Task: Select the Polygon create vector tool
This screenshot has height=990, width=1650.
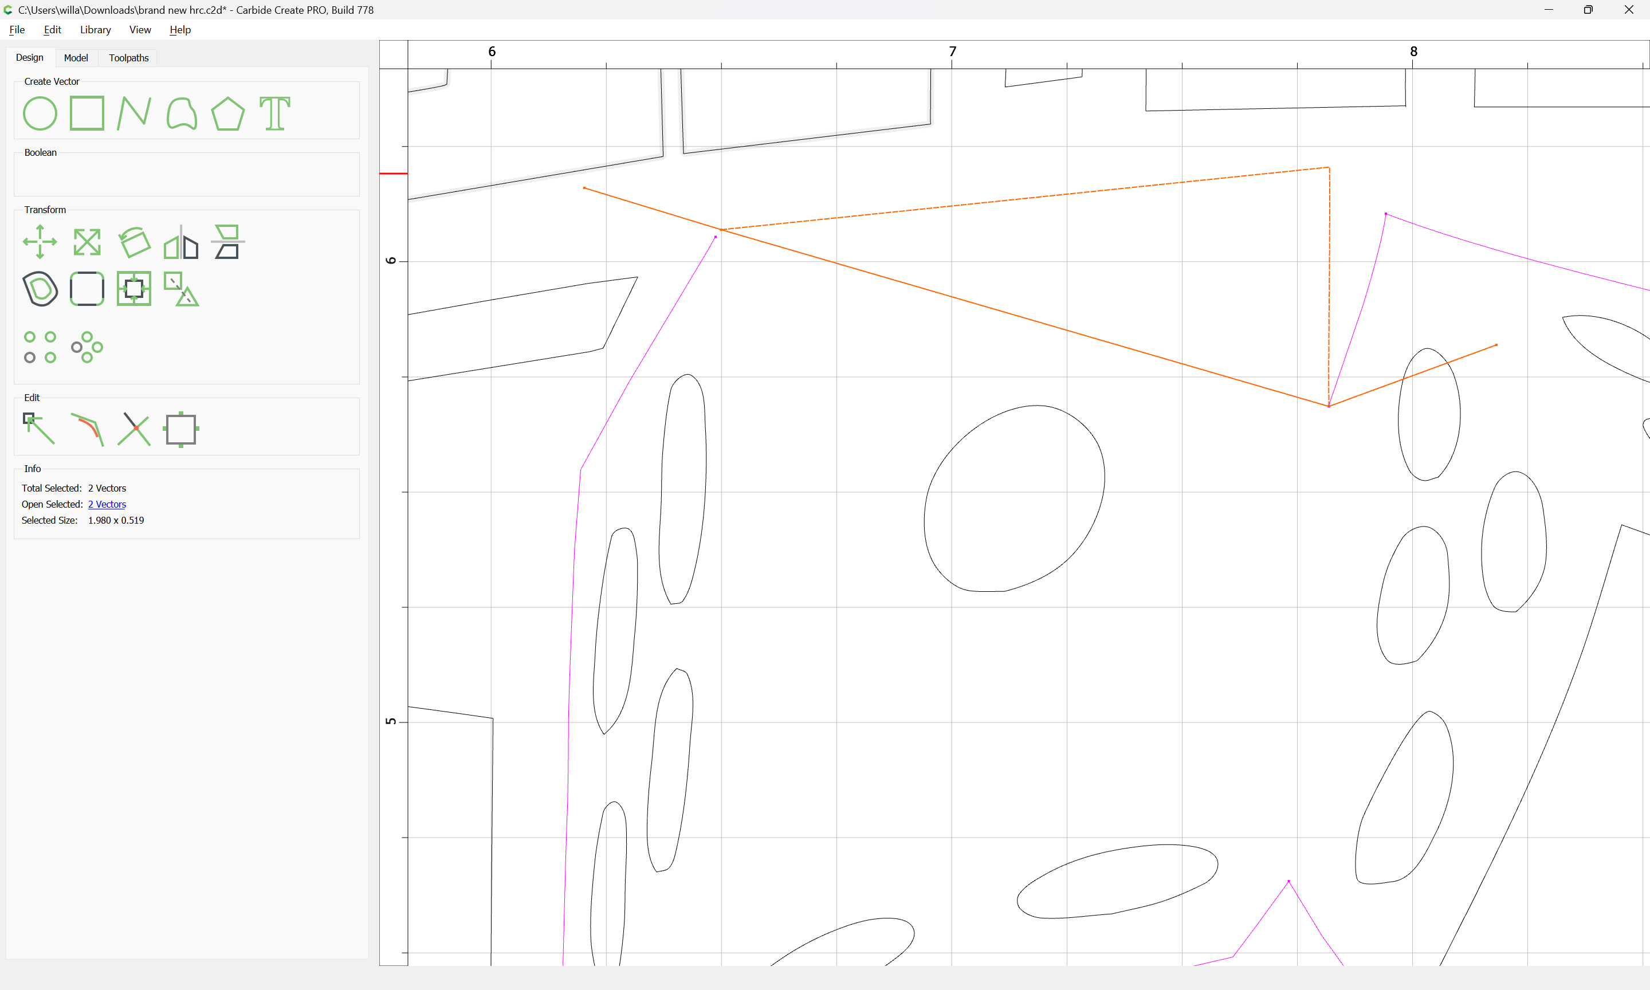Action: [228, 113]
